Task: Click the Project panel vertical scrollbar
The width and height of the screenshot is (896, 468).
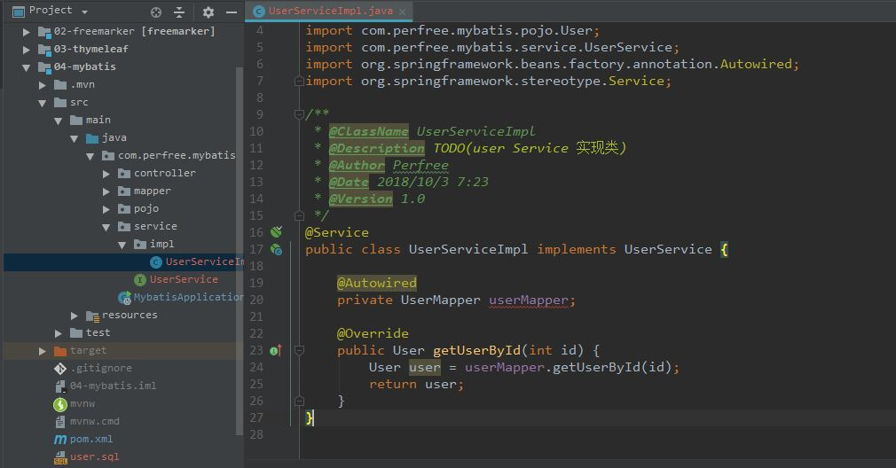Action: (x=240, y=251)
